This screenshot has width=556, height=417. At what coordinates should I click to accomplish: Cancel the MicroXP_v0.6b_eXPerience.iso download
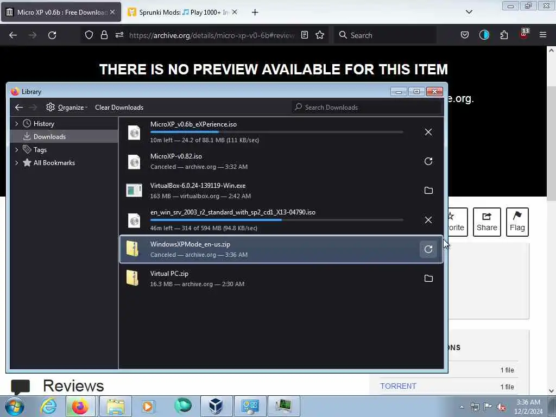[428, 132]
